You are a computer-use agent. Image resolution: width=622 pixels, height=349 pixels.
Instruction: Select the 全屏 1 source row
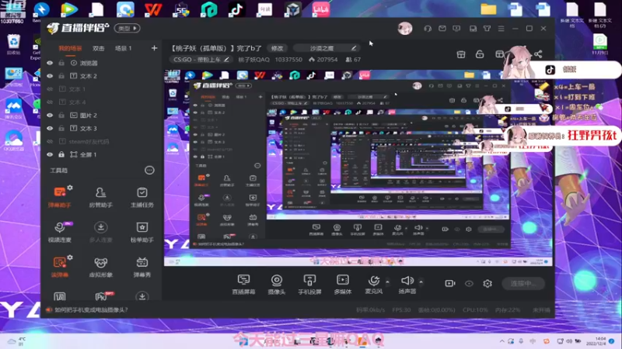click(102, 154)
